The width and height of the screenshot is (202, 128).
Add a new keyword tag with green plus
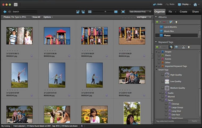[x=157, y=47]
